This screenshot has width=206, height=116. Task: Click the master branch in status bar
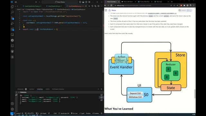point(18,113)
